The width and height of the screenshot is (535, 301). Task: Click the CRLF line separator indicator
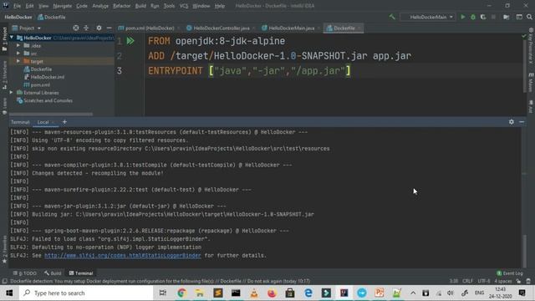pos(467,281)
